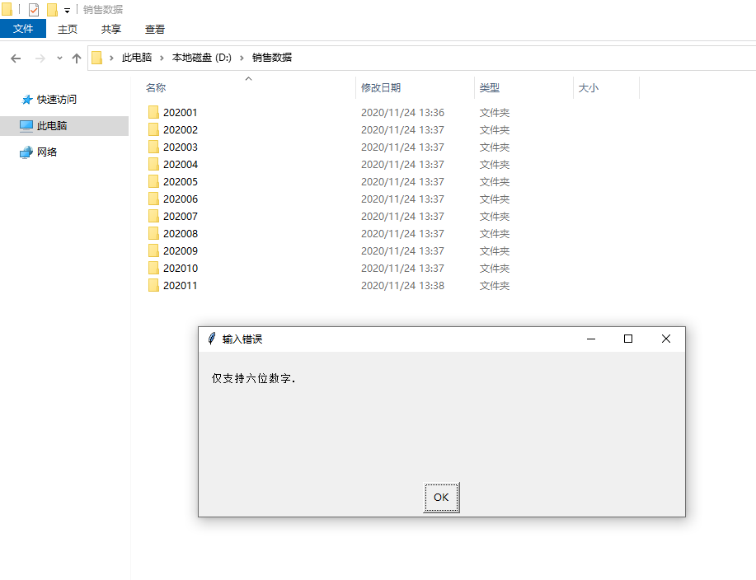The height and width of the screenshot is (580, 756).
Task: Click the 2020/11/24 13:36 date of 202001
Action: (x=402, y=112)
